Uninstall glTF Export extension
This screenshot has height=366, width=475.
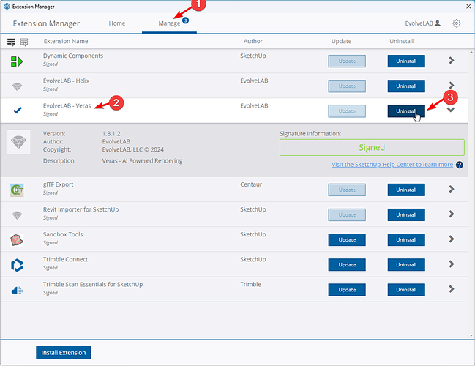(x=406, y=190)
